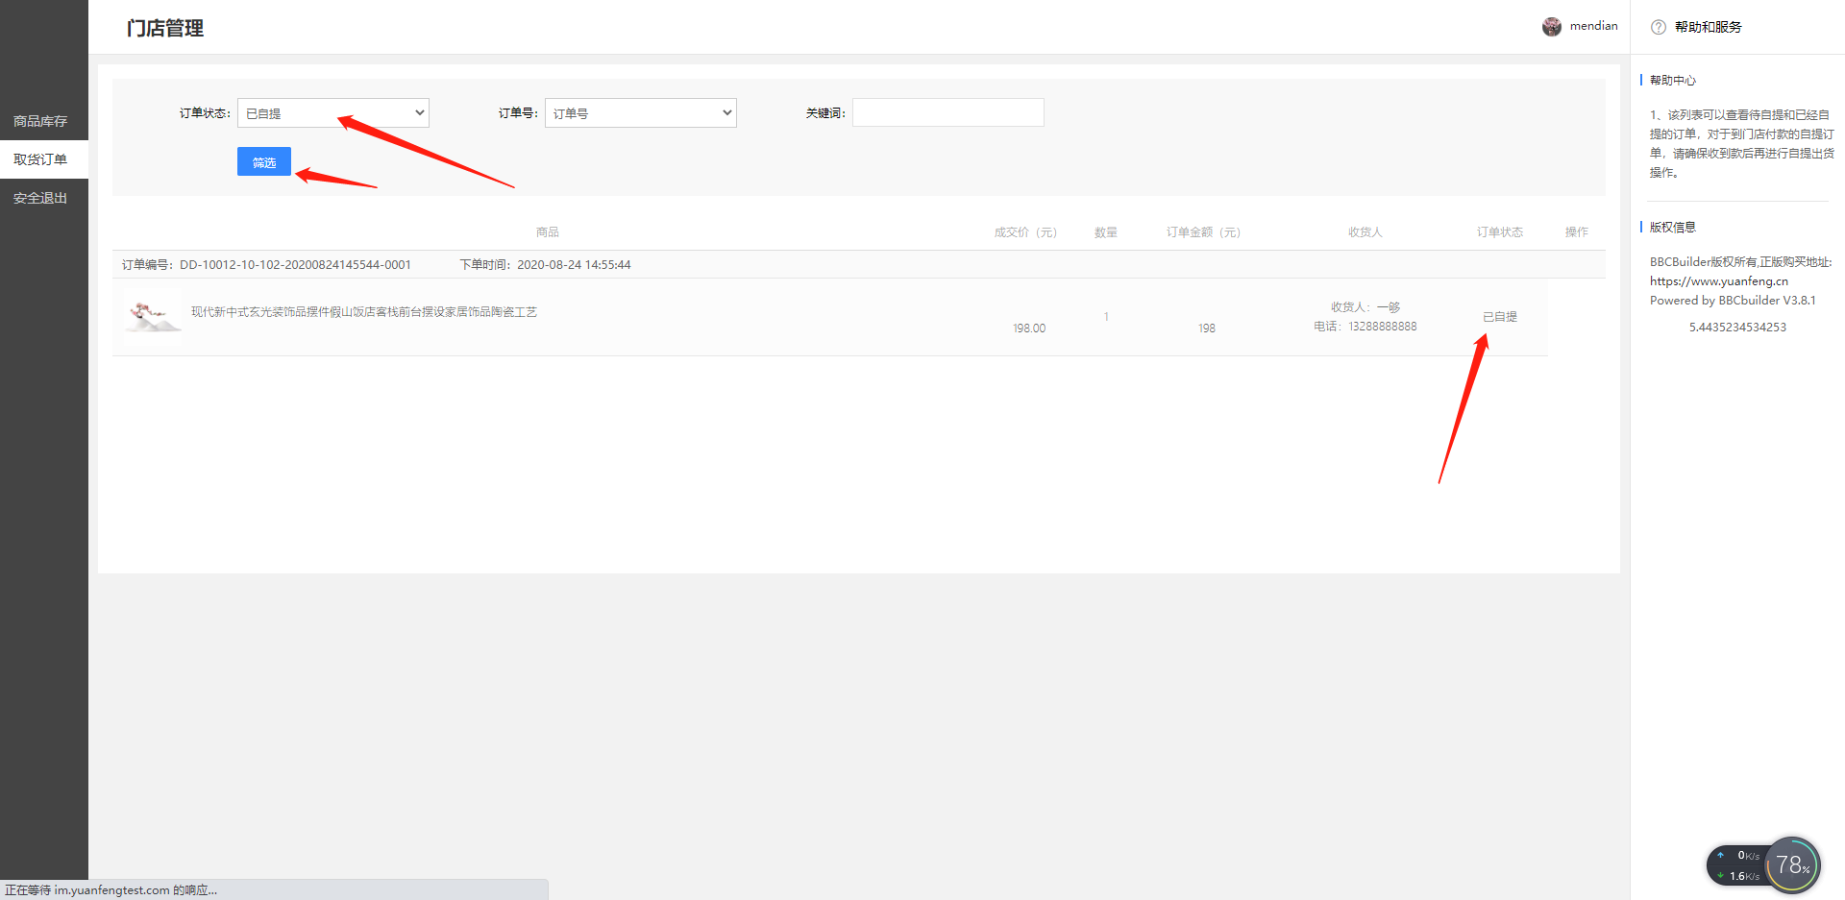The image size is (1845, 900).
Task: Click 安全退出 to log out
Action: point(40,198)
